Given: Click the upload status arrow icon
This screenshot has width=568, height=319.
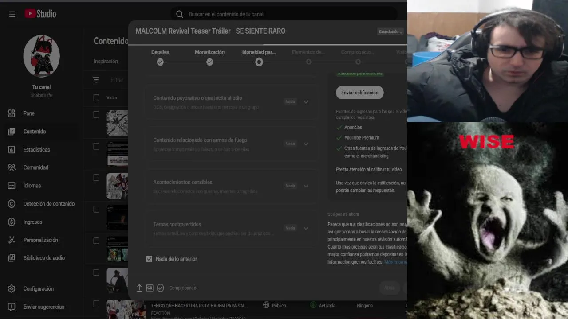Looking at the screenshot, I should pos(139,288).
